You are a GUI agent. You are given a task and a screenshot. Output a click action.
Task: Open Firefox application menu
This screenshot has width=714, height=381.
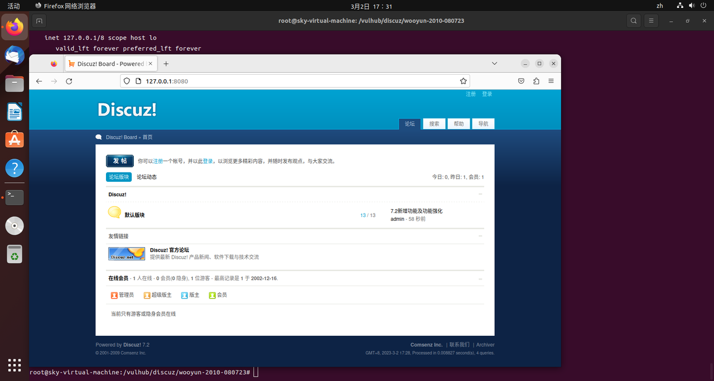[x=551, y=81]
